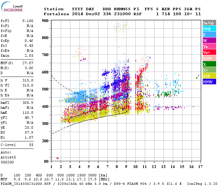
Task: Click the year 2014 in header
Action: pyautogui.click(x=77, y=14)
